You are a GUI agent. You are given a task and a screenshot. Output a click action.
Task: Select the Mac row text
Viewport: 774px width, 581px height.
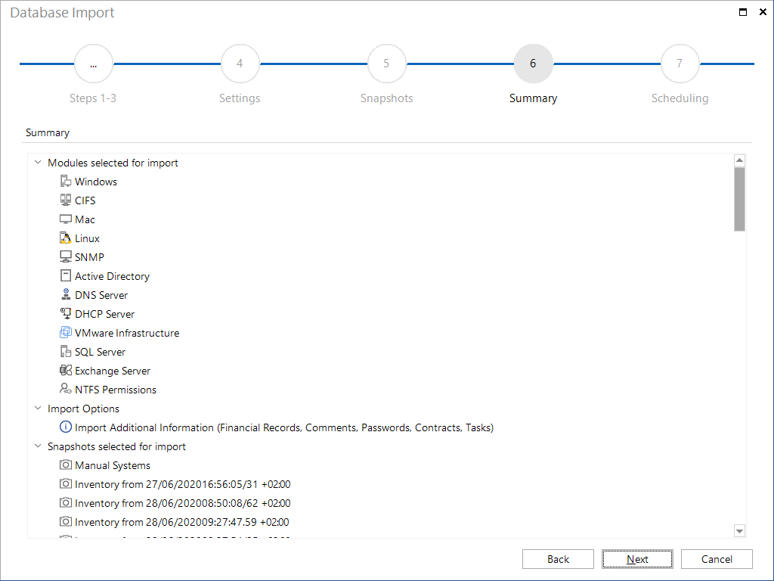(85, 219)
